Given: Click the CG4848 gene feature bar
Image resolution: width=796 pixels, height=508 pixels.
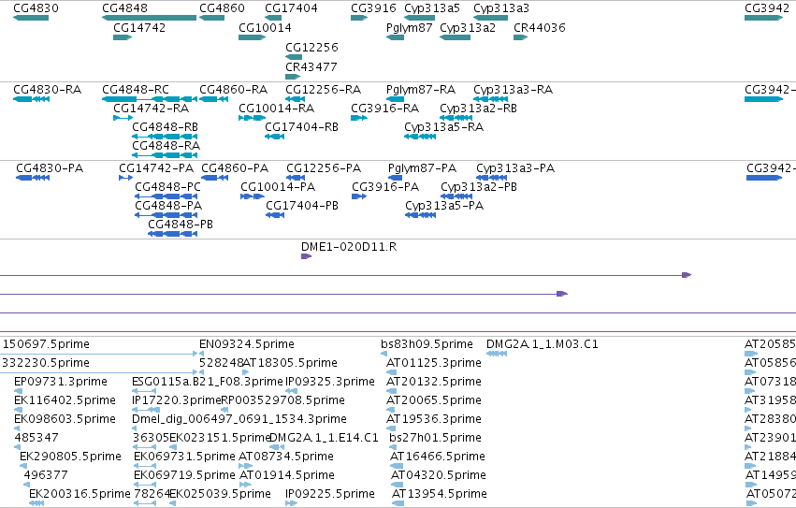Looking at the screenshot, I should coord(150,18).
